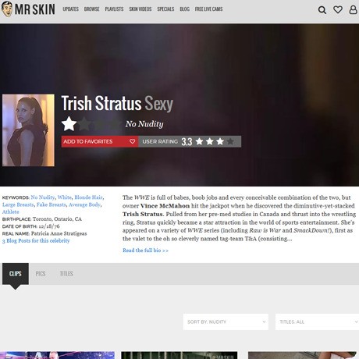Click date of birth 12/18/76
The height and width of the screenshot is (359, 359).
click(x=49, y=226)
